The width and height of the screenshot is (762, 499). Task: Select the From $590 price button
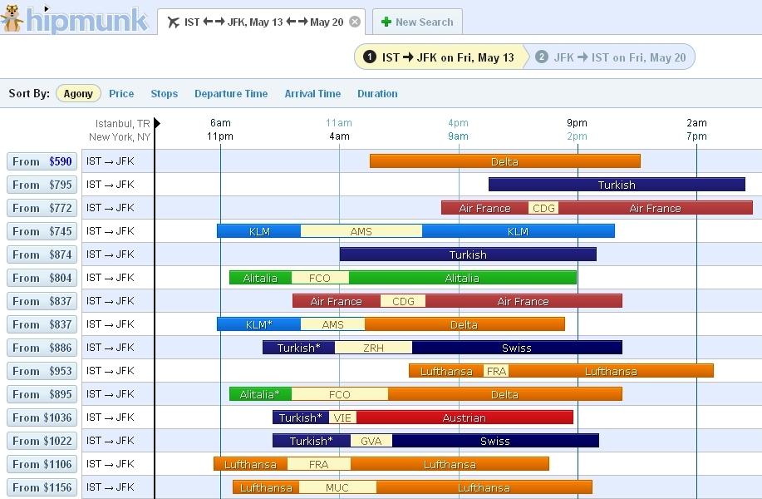[42, 161]
